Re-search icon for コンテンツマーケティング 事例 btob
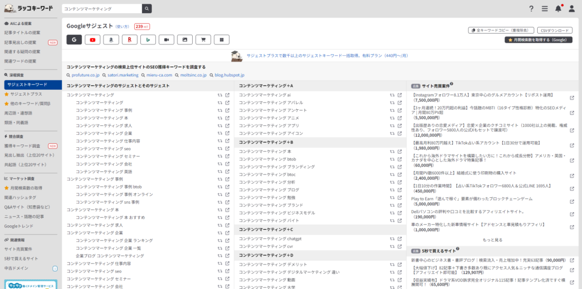Viewport: 582px width, 289px height. click(x=220, y=187)
